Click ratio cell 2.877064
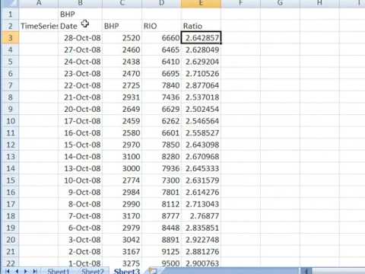Image resolution: width=365 pixels, height=274 pixels. click(x=201, y=85)
